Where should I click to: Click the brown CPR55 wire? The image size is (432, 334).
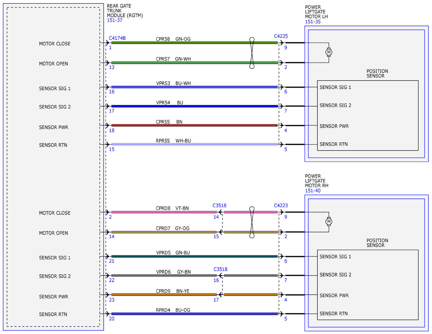tap(194, 125)
